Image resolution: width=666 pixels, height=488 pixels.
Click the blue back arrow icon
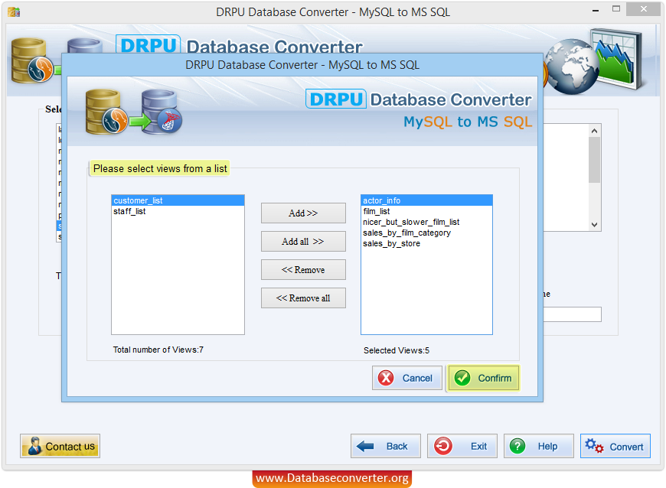click(x=365, y=446)
